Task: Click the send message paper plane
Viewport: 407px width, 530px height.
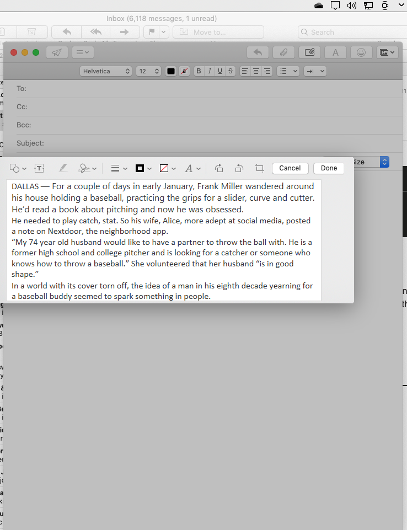Action: tap(56, 52)
